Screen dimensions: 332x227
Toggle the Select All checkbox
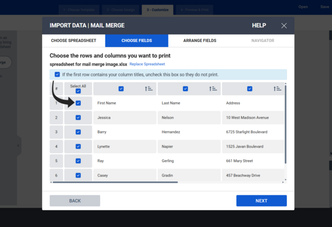pyautogui.click(x=78, y=91)
